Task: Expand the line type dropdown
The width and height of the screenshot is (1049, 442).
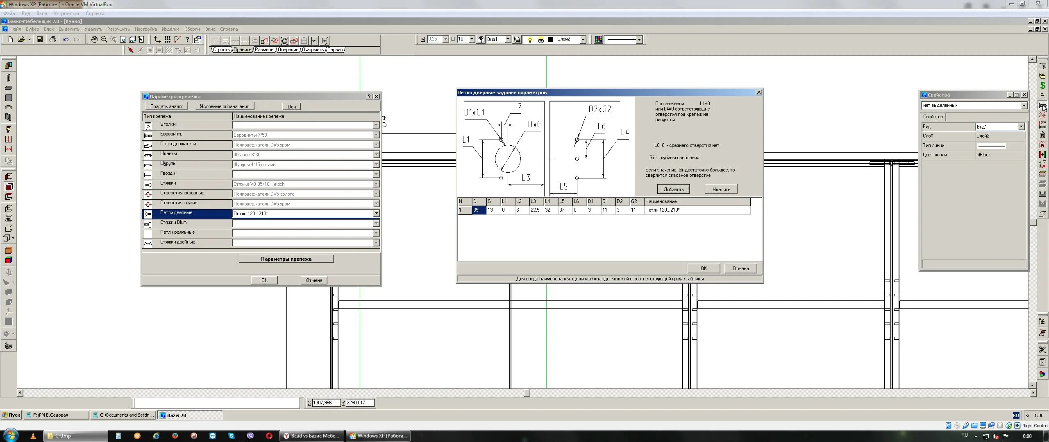Action: pos(639,39)
